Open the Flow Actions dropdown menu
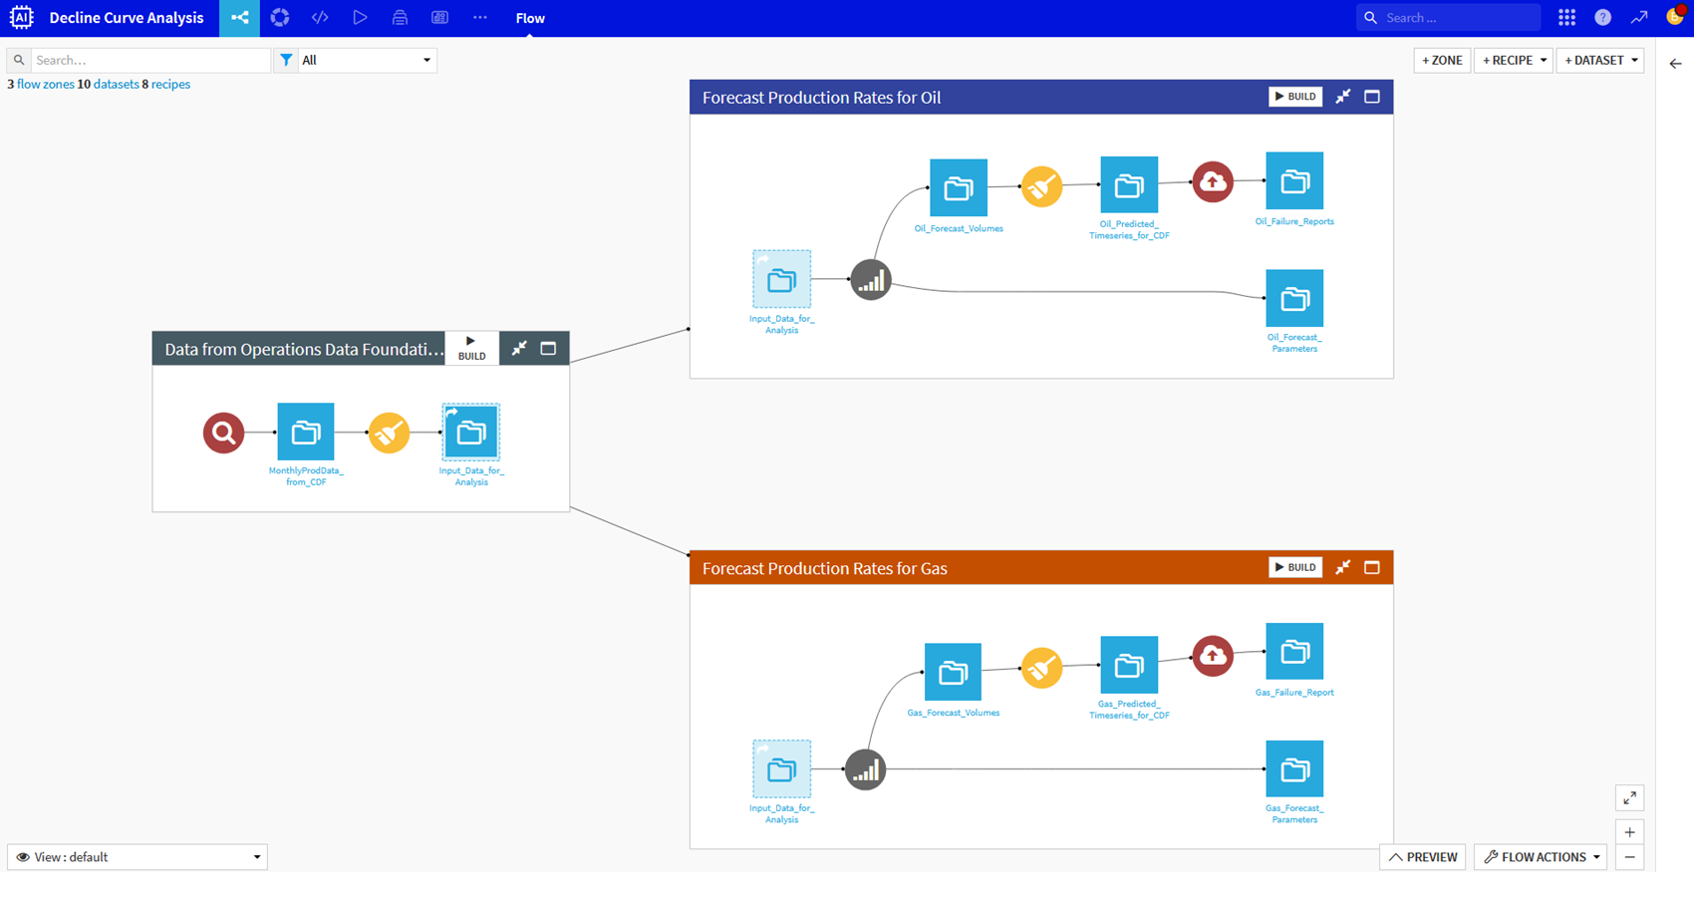Screen dimensions: 1694x897 point(1541,857)
